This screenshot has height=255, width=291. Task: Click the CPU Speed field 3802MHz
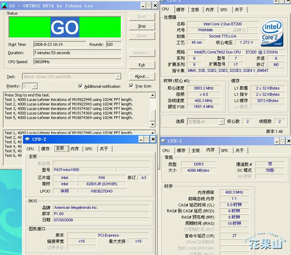click(77, 62)
